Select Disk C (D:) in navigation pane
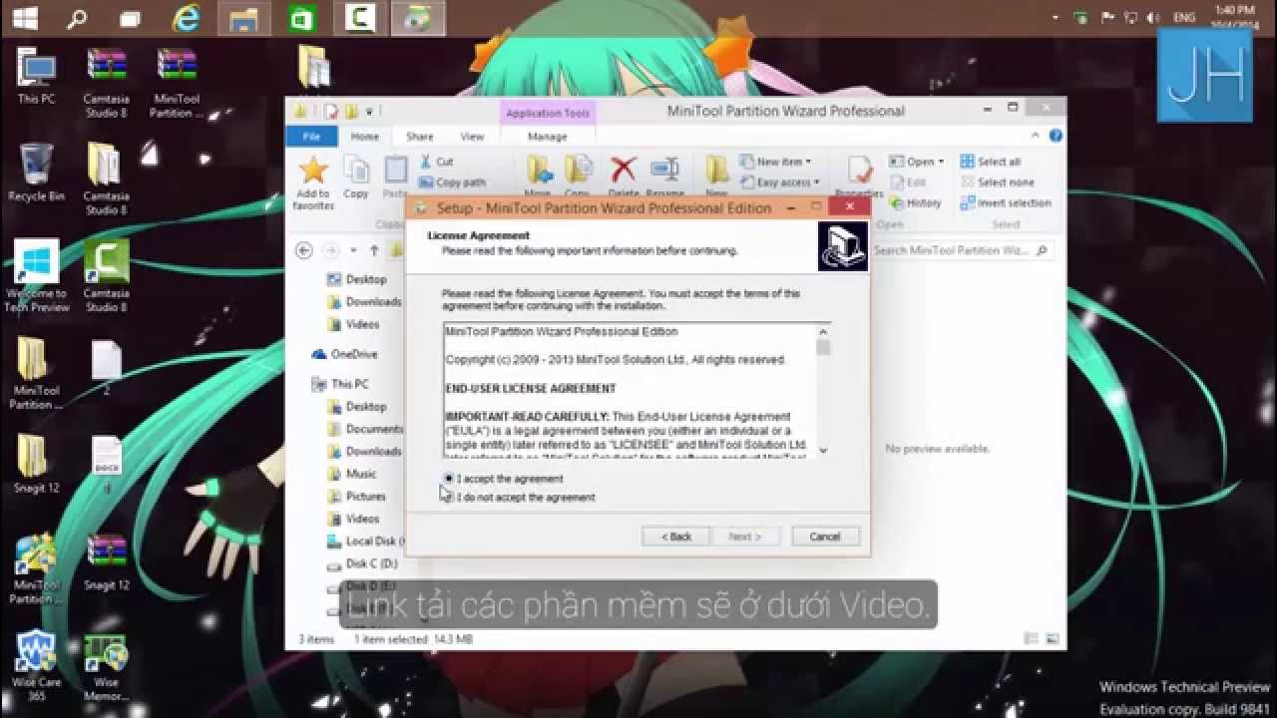This screenshot has width=1277, height=718. 362,563
